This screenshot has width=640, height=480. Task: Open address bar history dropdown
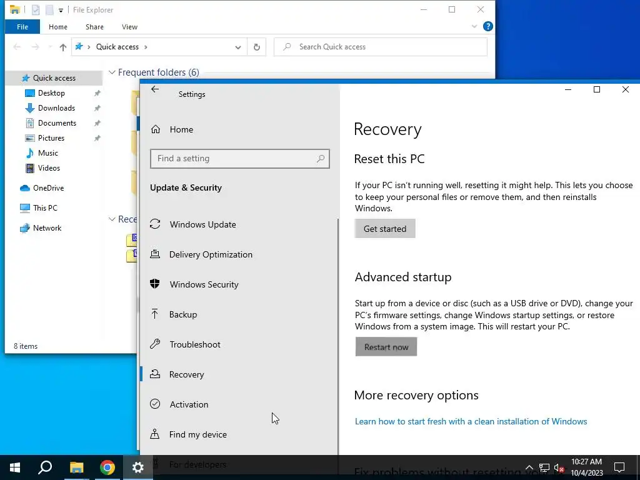pos(238,47)
